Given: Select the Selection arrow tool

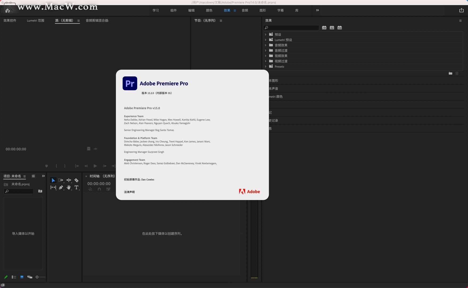Looking at the screenshot, I should [x=53, y=180].
